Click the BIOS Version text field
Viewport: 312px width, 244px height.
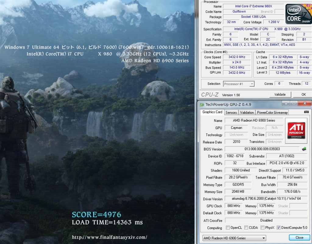[x=262, y=149]
